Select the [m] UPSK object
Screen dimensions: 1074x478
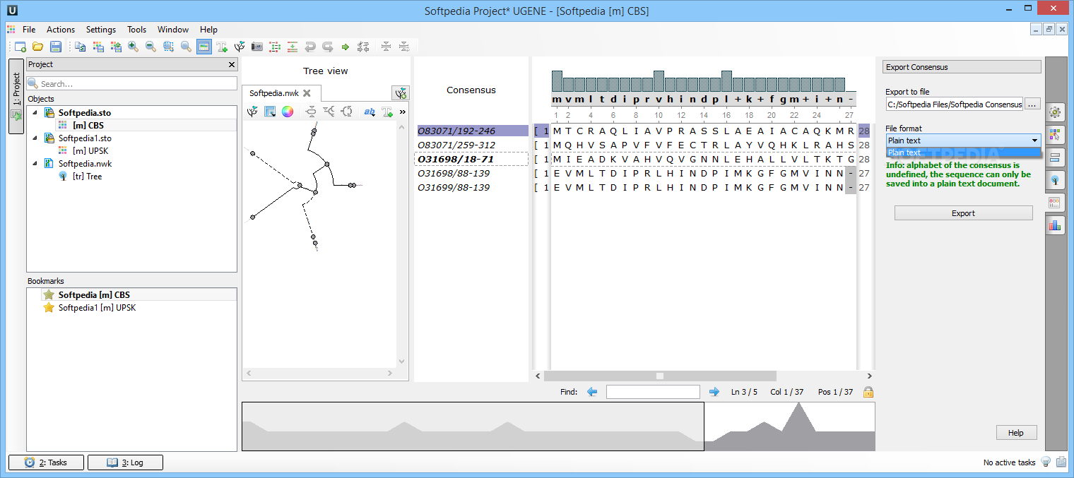(90, 151)
